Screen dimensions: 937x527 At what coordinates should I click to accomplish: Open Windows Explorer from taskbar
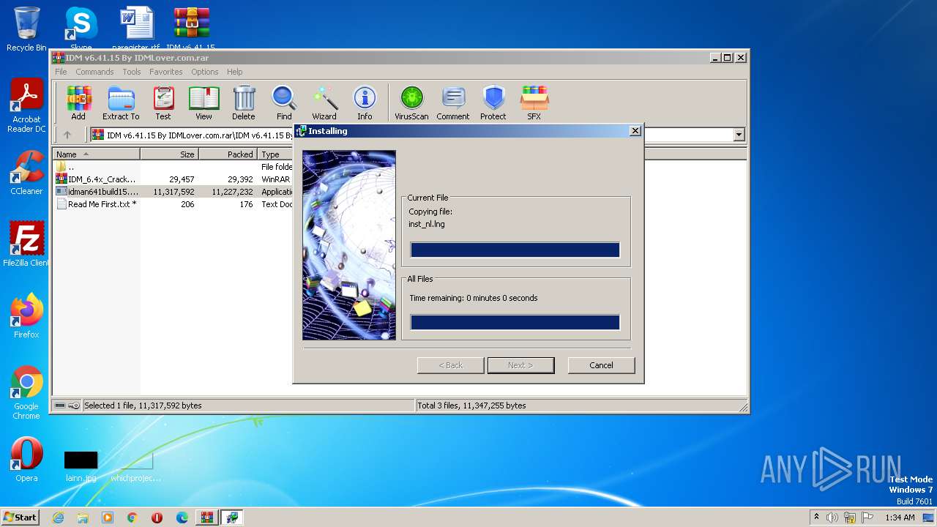tap(83, 517)
